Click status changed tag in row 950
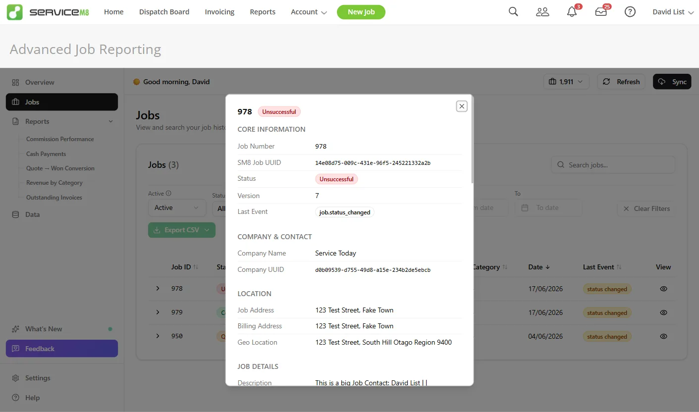The width and height of the screenshot is (699, 412). point(607,337)
